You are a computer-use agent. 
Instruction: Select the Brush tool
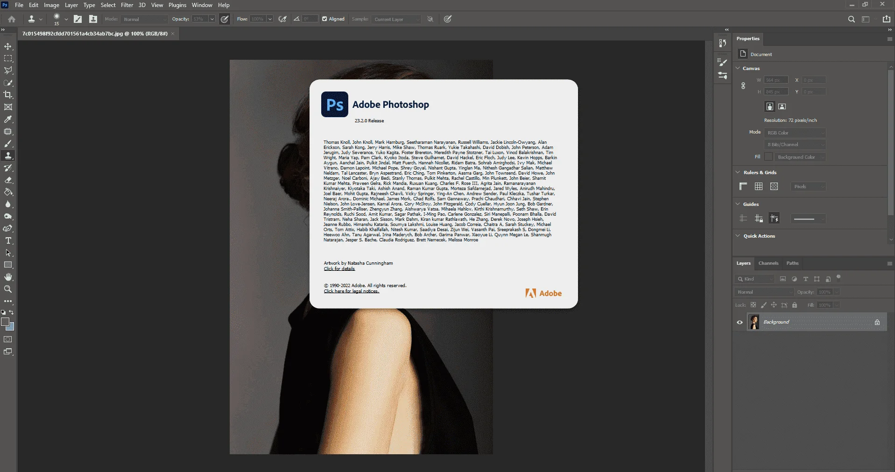click(x=8, y=144)
